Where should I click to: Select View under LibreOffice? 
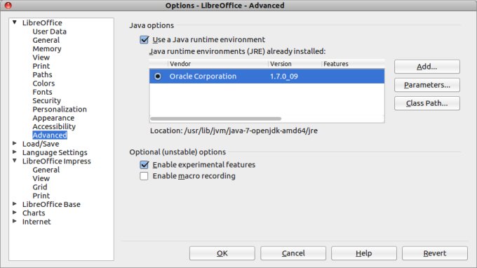[x=41, y=58]
